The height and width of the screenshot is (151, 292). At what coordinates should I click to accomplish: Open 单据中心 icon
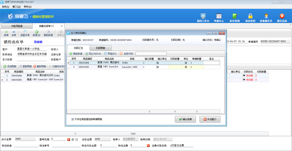[x=219, y=17]
